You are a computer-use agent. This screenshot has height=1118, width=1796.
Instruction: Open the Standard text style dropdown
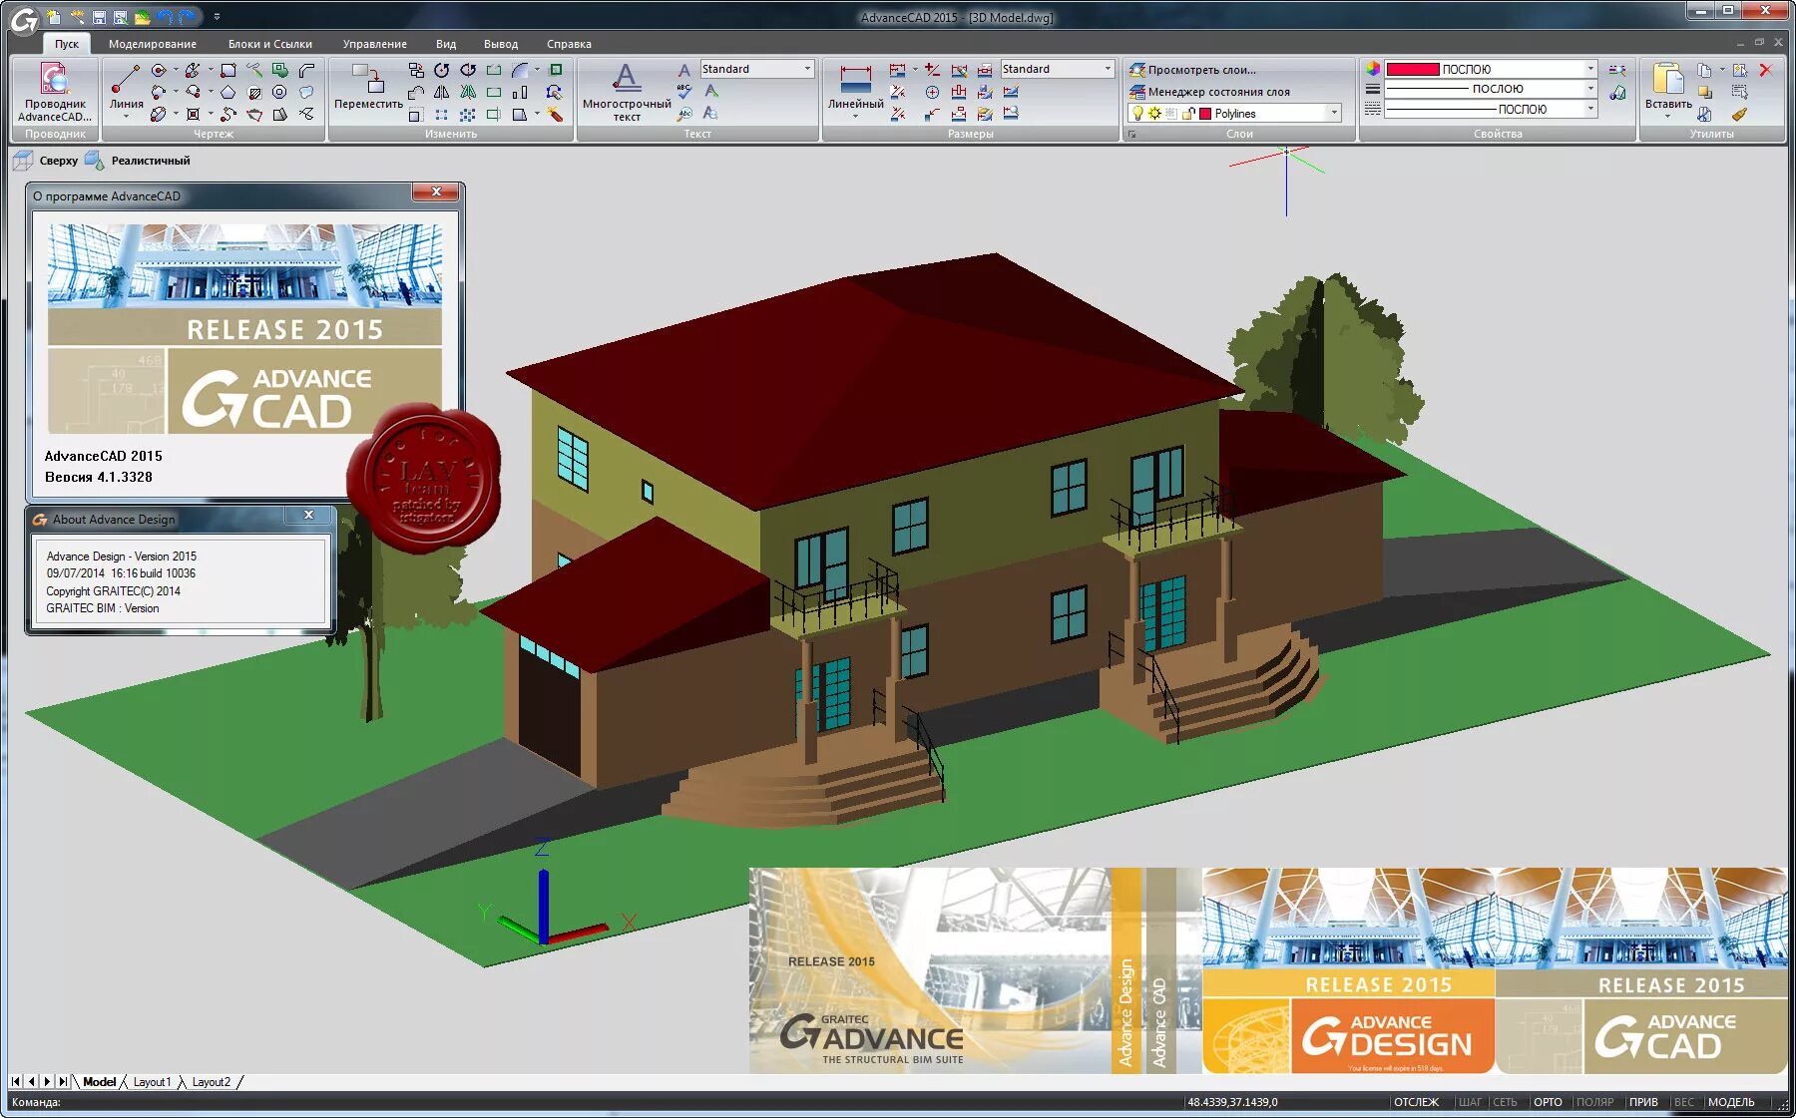click(806, 69)
